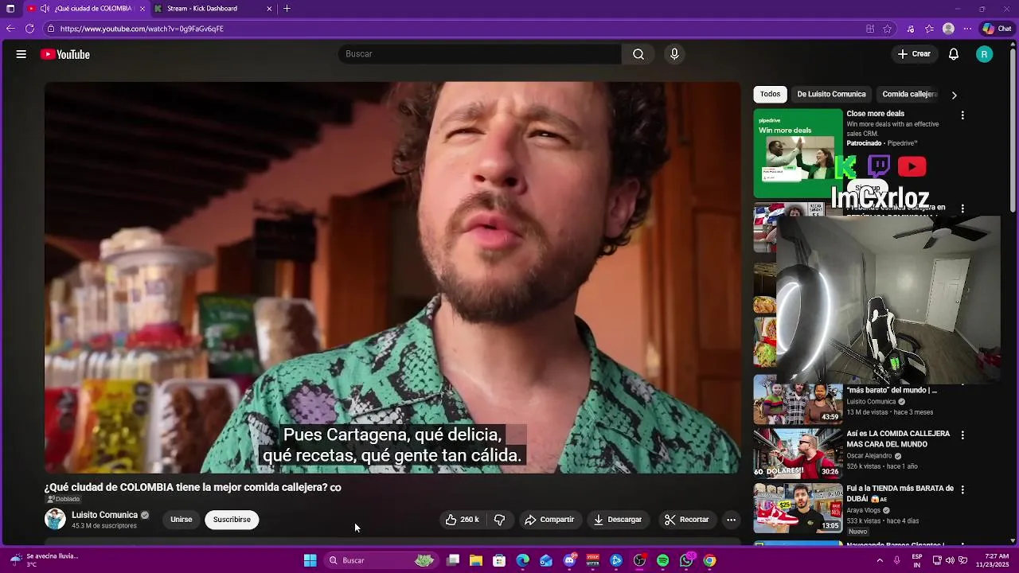
Task: Open the YouTube guide hamburger menu
Action: pos(21,54)
